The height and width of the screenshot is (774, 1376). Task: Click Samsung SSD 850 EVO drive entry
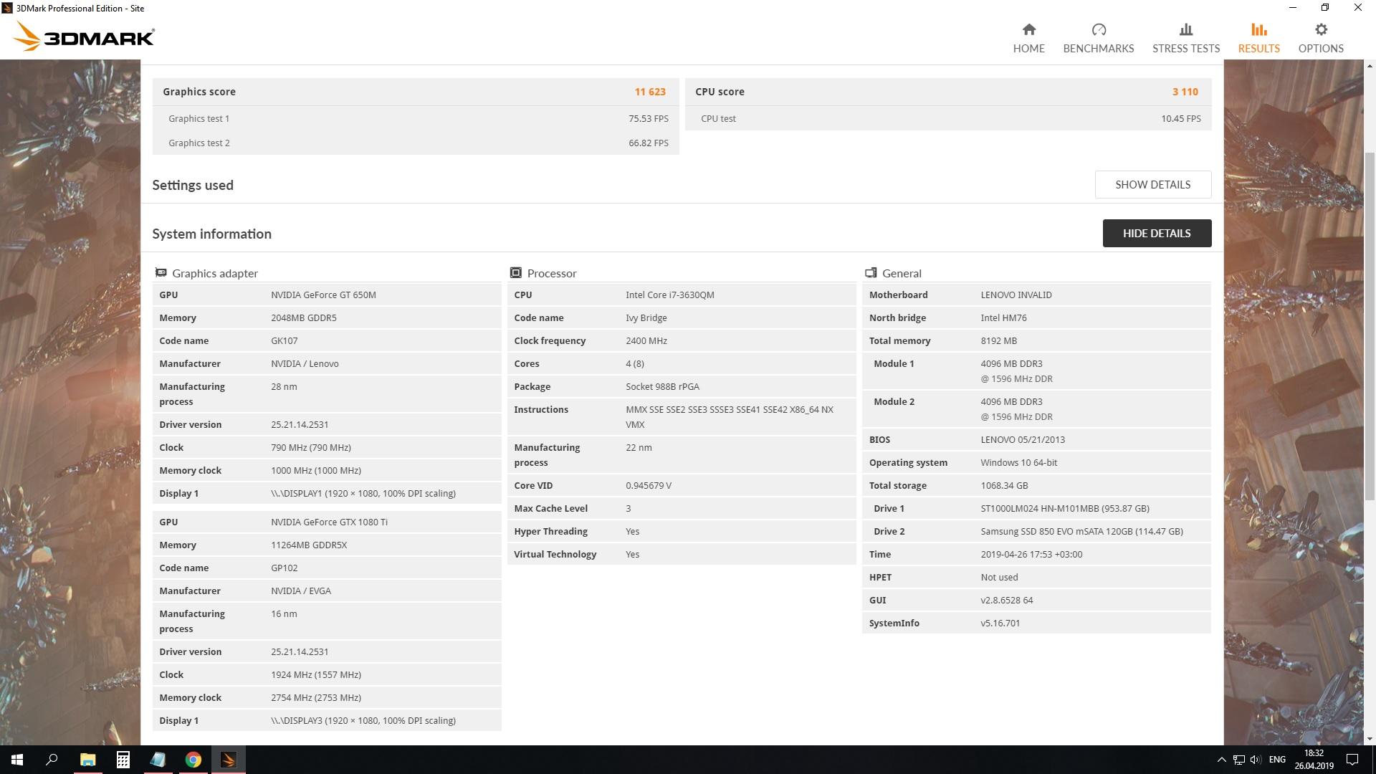(1081, 531)
